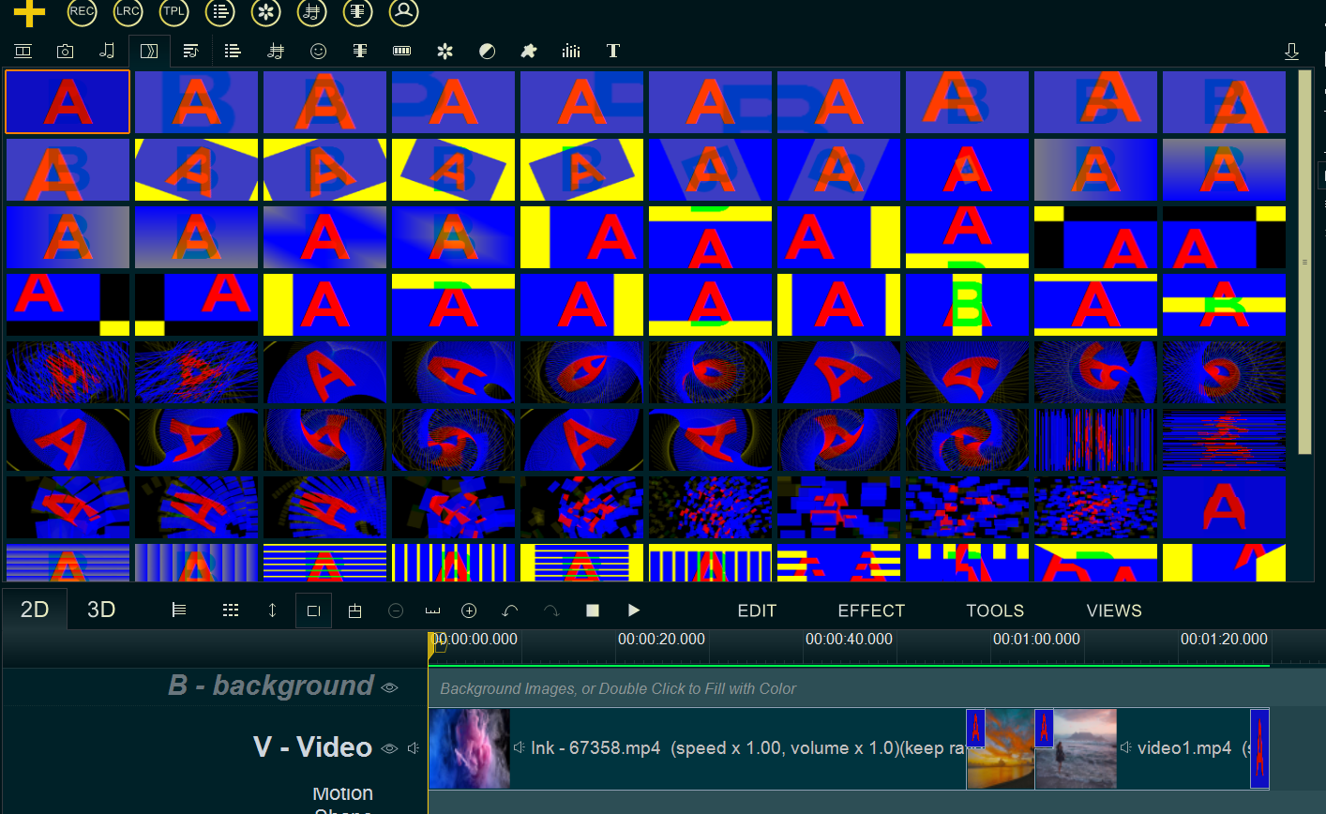Click the dotted grid timeline icon

pos(231,610)
